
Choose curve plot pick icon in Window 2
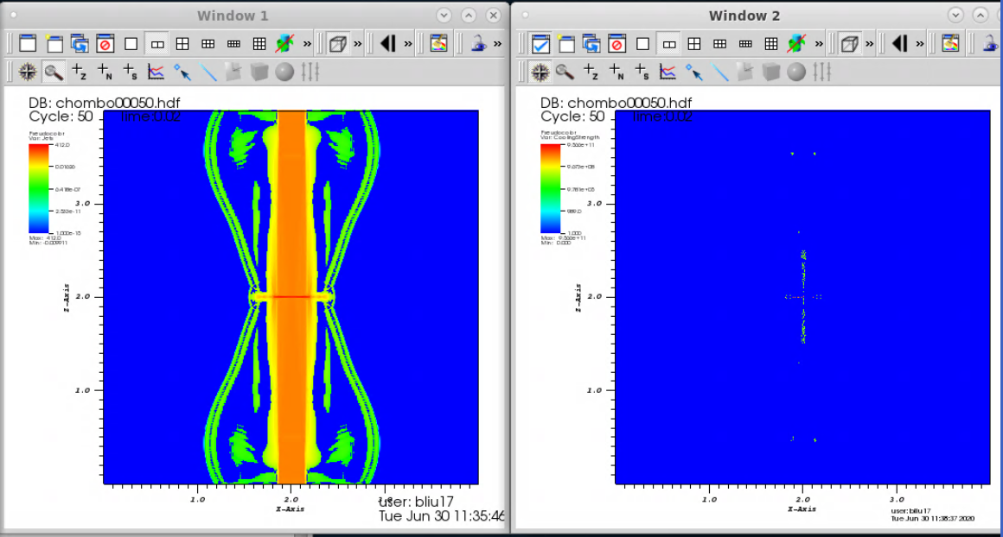668,73
